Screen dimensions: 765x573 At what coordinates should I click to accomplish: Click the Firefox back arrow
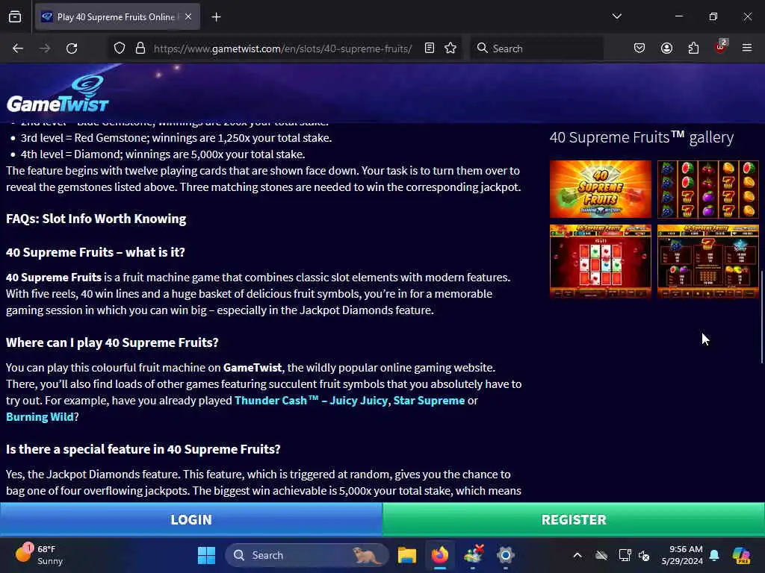pos(18,48)
